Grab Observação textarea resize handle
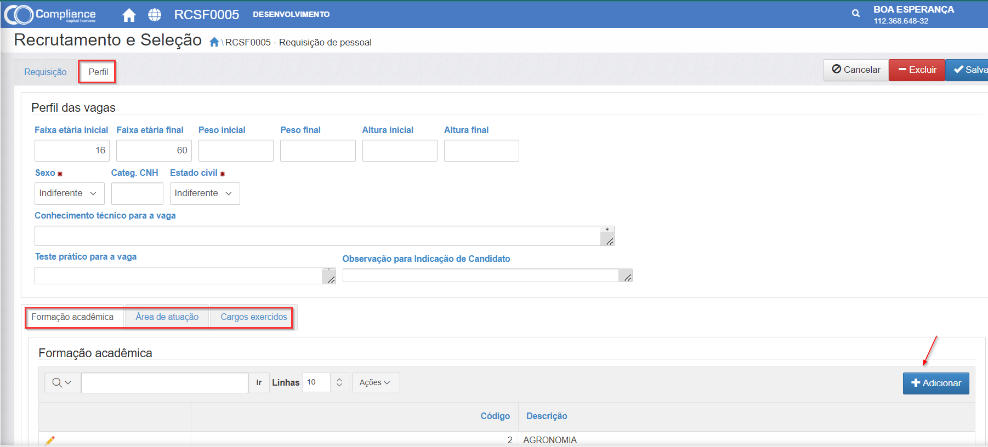Viewport: 988px width, 447px height. 627,277
